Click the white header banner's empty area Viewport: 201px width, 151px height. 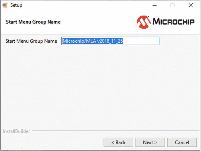(x=98, y=22)
